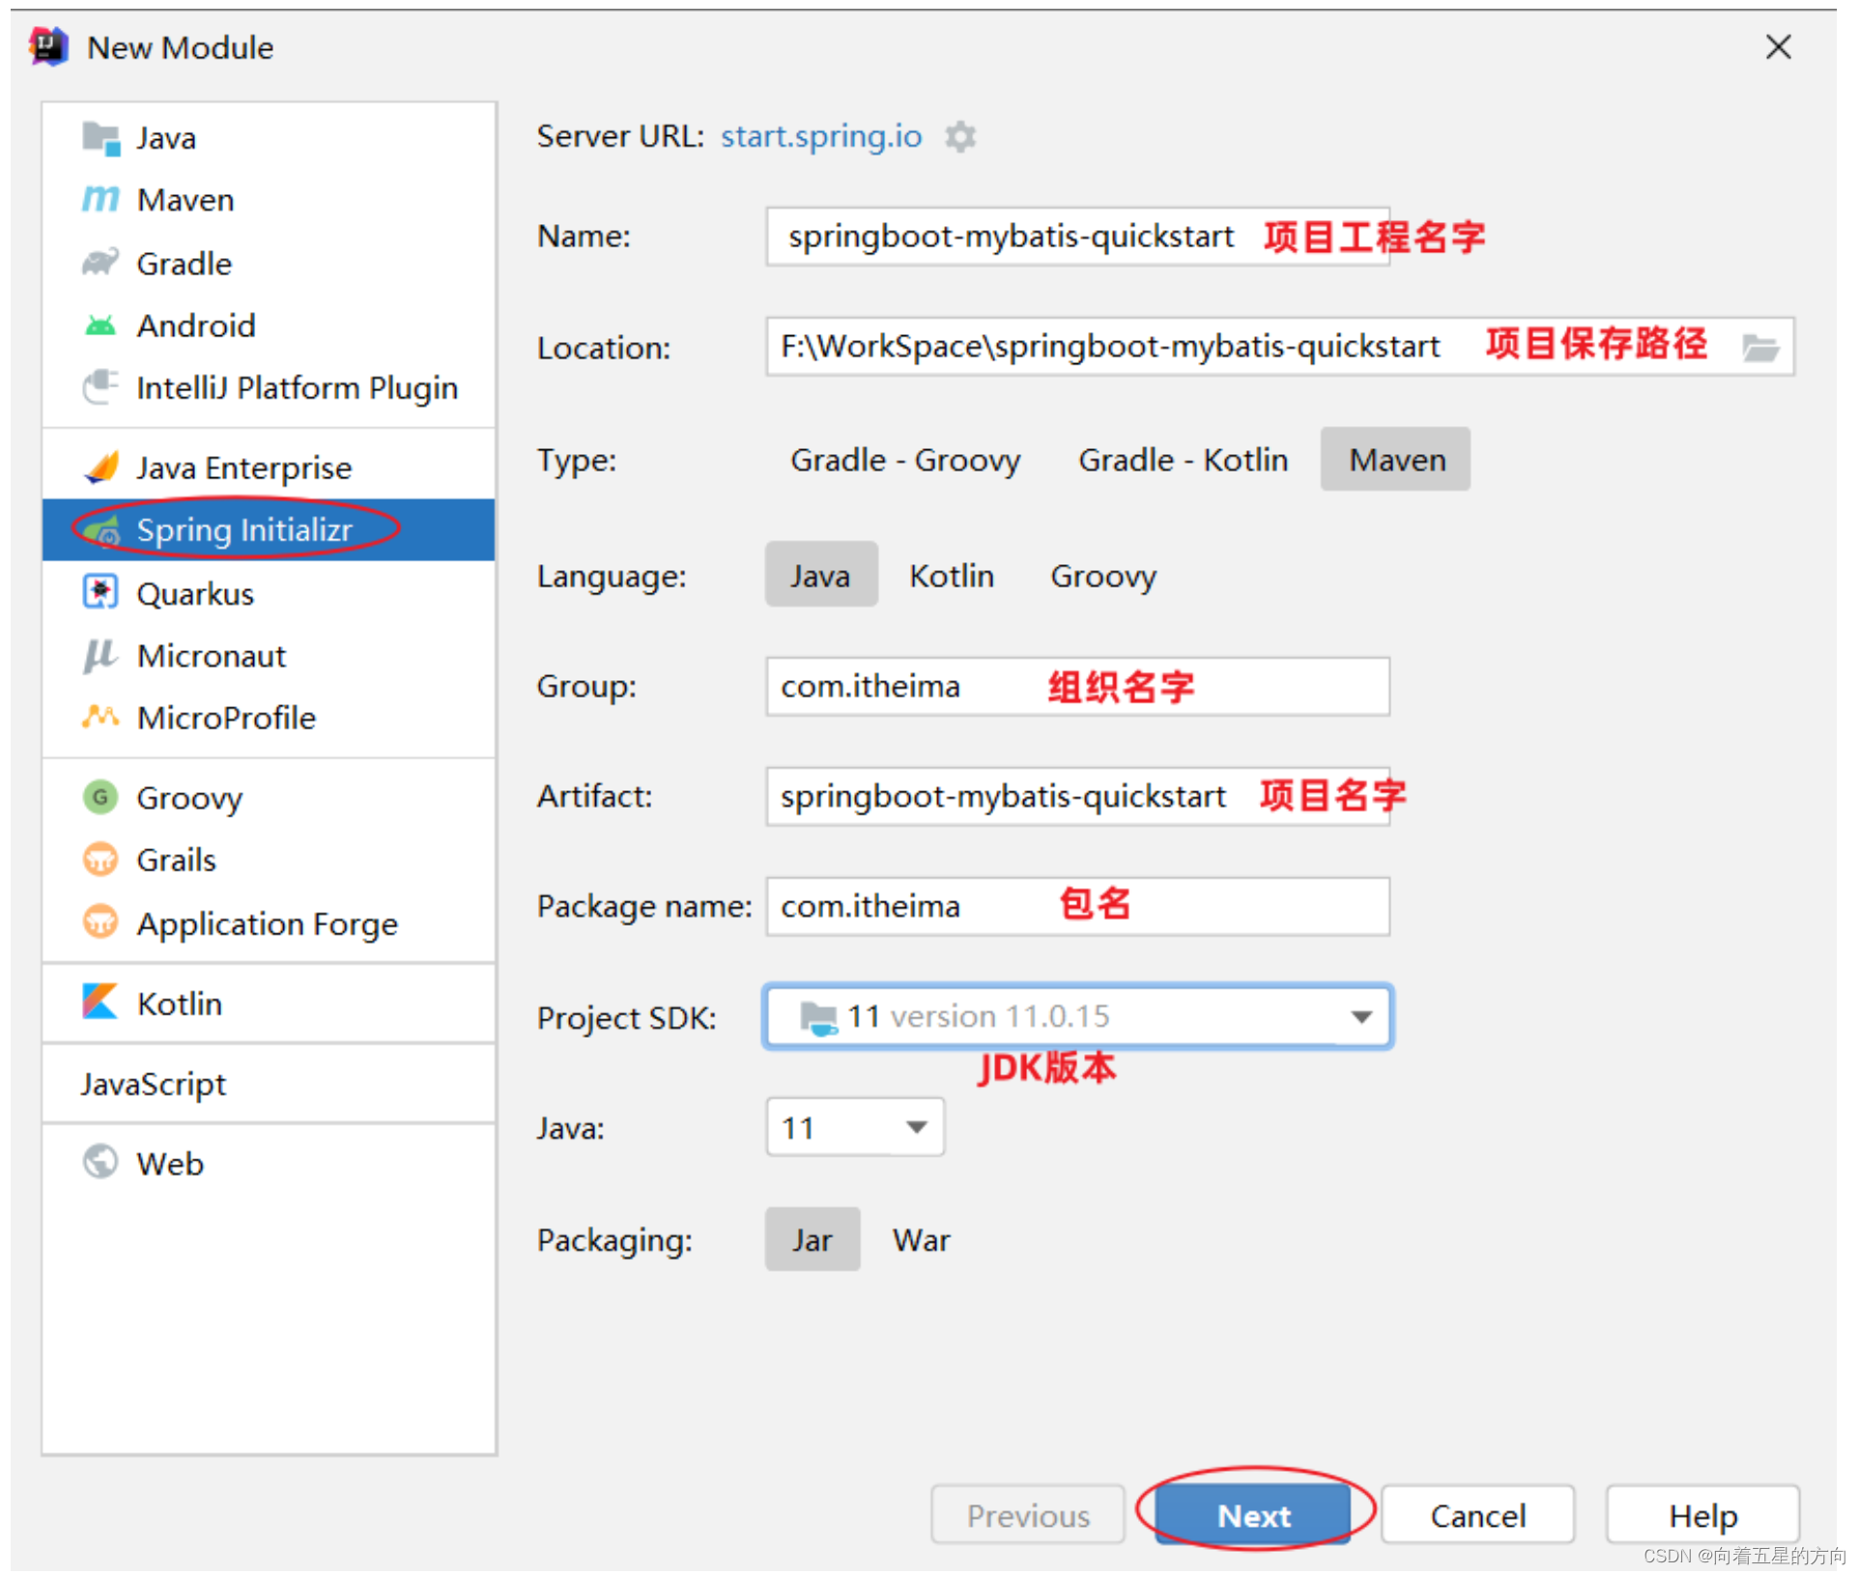Select Jar packaging
Screen dimensions: 1860x1574
(813, 1240)
